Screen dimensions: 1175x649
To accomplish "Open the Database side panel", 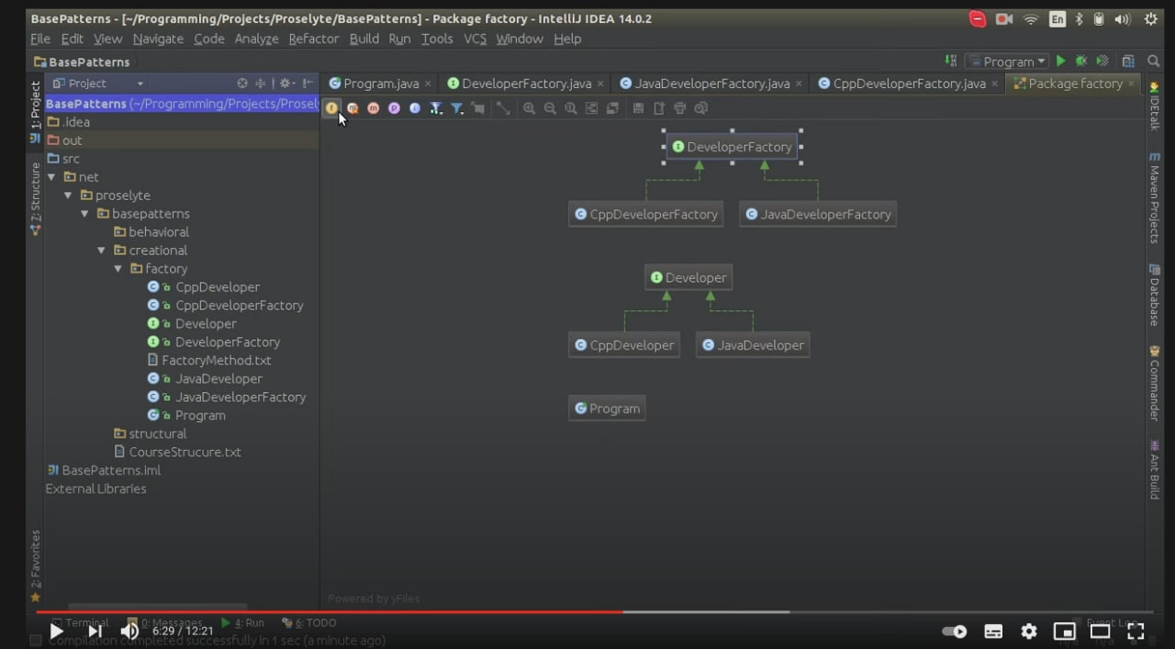I will (x=1155, y=295).
